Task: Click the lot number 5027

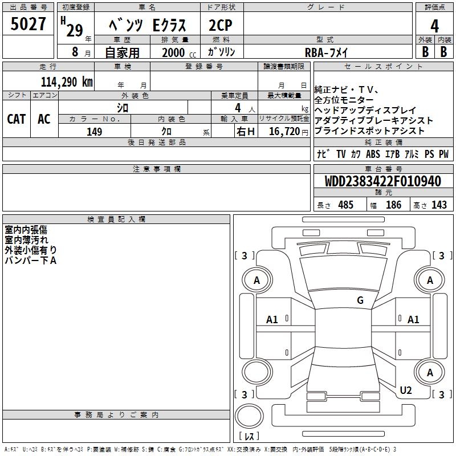Action: [x=28, y=26]
